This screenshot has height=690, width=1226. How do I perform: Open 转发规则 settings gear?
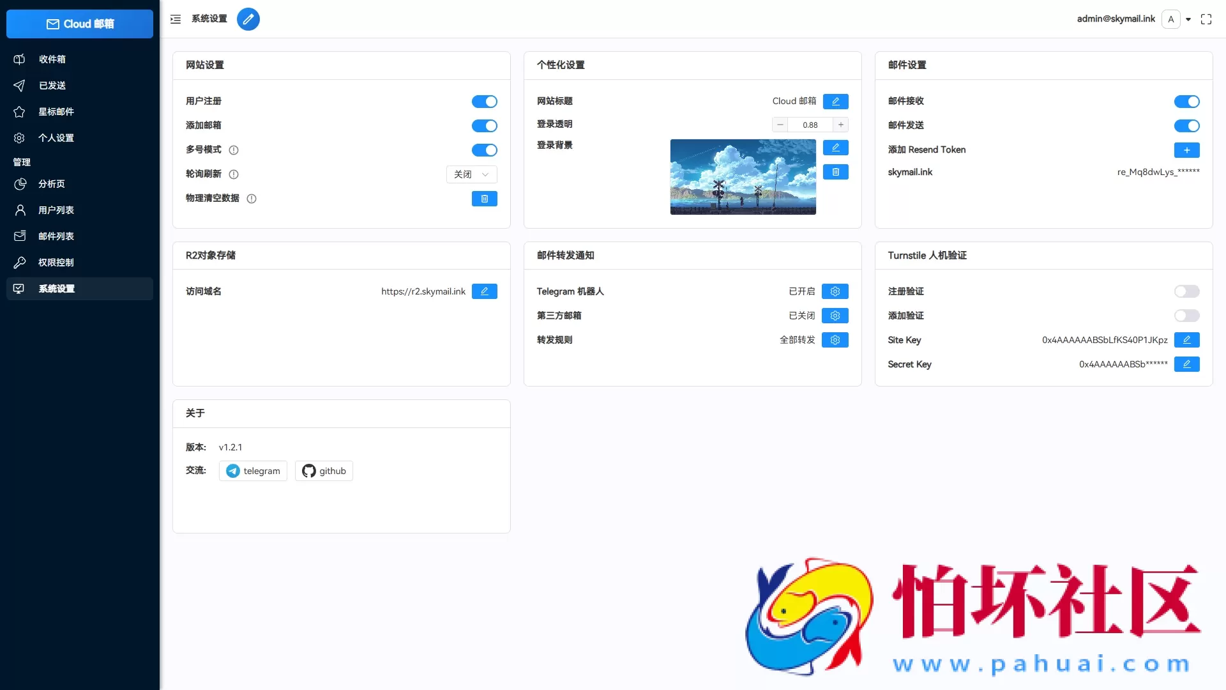tap(835, 340)
